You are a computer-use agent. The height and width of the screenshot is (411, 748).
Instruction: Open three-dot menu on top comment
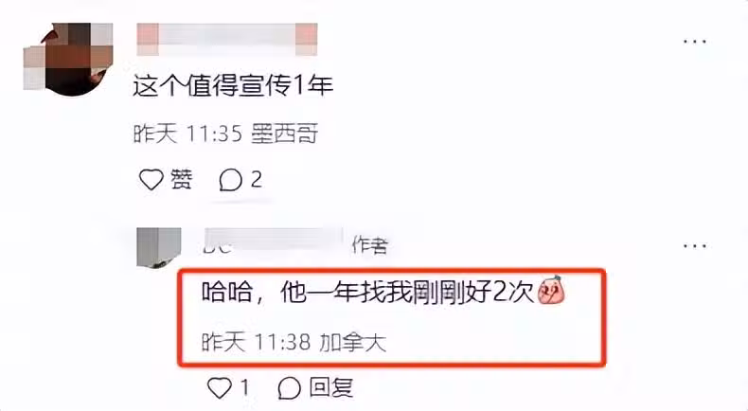[695, 42]
